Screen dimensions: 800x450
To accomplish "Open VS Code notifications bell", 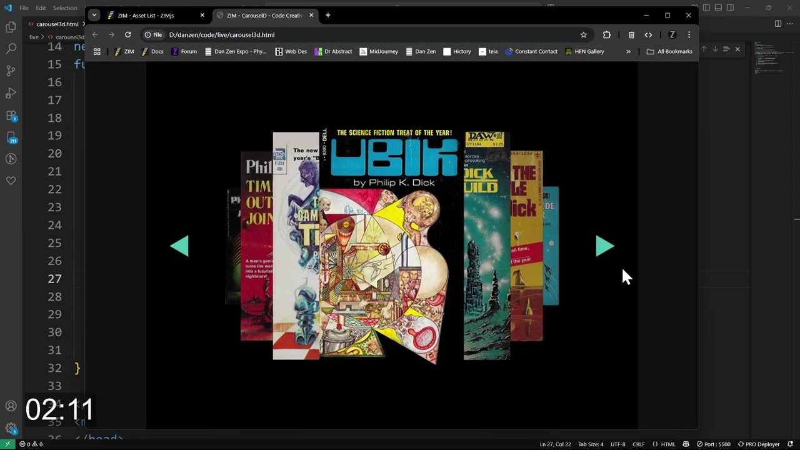I will point(791,444).
